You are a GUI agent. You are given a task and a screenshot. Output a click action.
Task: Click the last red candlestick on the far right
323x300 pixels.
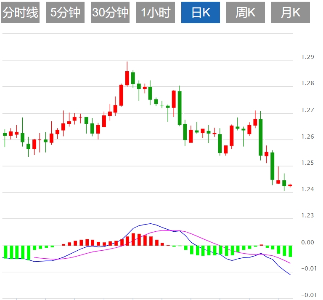pyautogui.click(x=290, y=185)
